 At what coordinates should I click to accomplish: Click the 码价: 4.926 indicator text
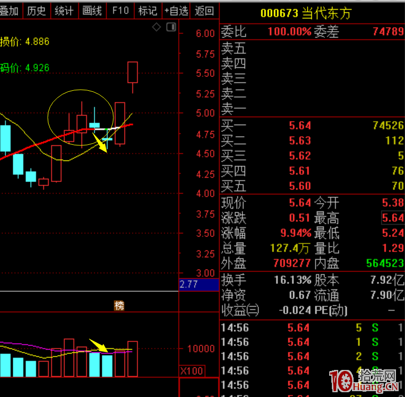tap(24, 68)
